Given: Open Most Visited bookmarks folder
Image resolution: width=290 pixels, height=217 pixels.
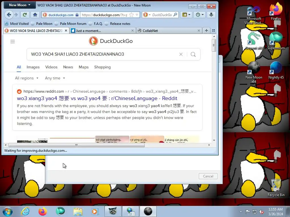Looking at the screenshot, I should (x=17, y=24).
